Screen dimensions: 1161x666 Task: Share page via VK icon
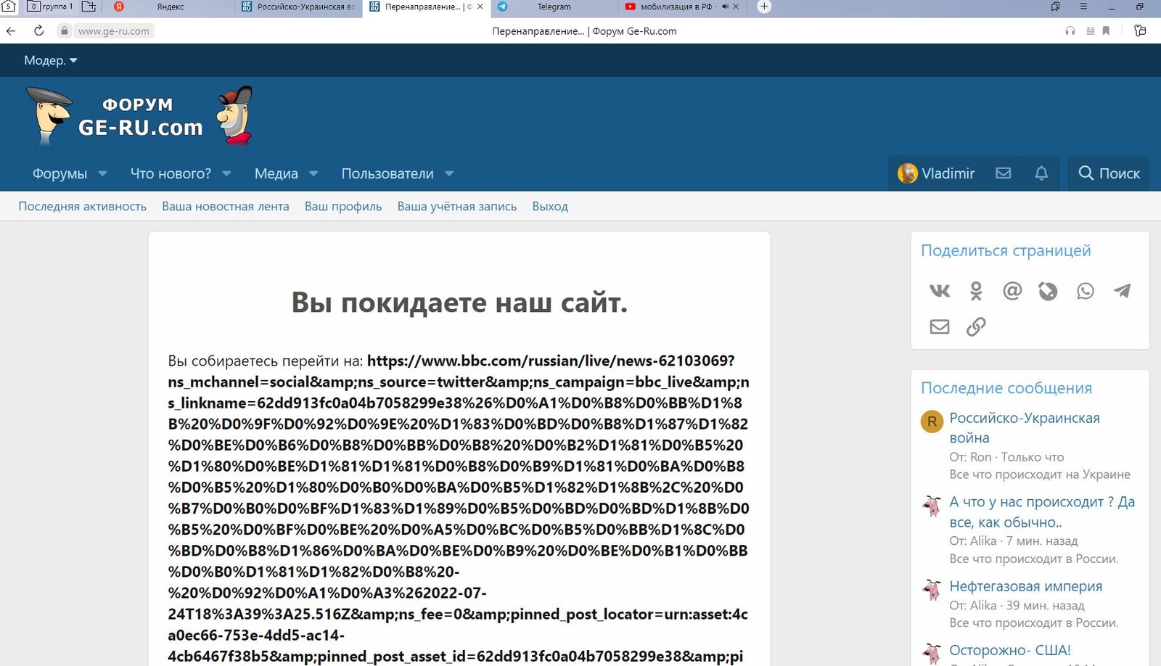[x=939, y=291]
